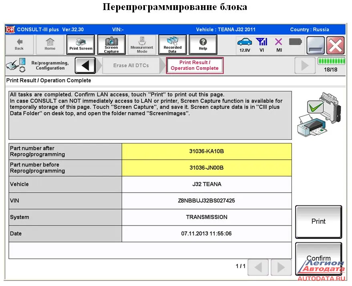Image resolution: width=352 pixels, height=286 pixels.
Task: Select the Erase All DTCs step
Action: pyautogui.click(x=131, y=66)
